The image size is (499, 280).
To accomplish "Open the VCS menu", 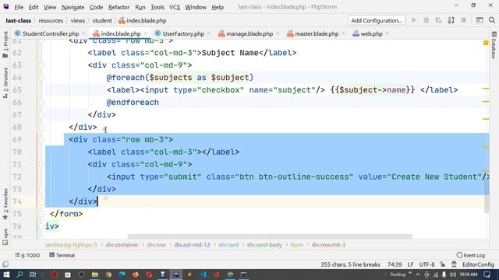I will pyautogui.click(x=175, y=7).
